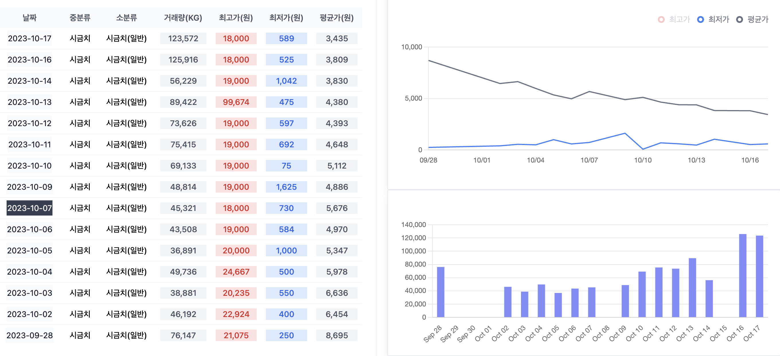Select date cell 2023-10-17
Screen dimensions: 780x356
pyautogui.click(x=30, y=38)
